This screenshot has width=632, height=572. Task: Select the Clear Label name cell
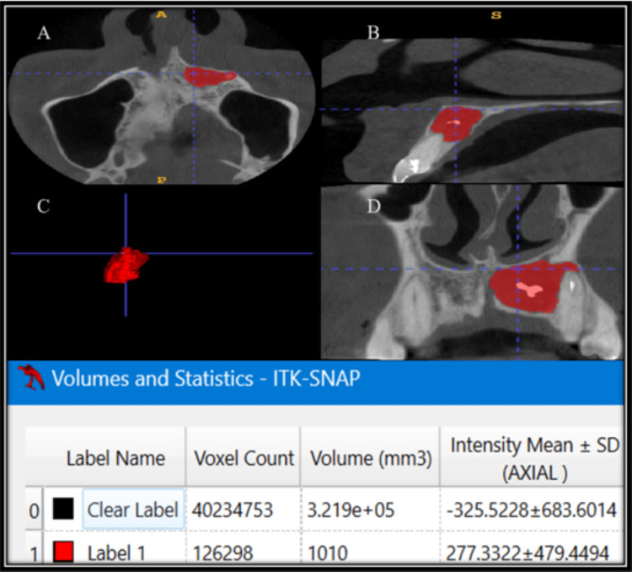[x=133, y=509]
